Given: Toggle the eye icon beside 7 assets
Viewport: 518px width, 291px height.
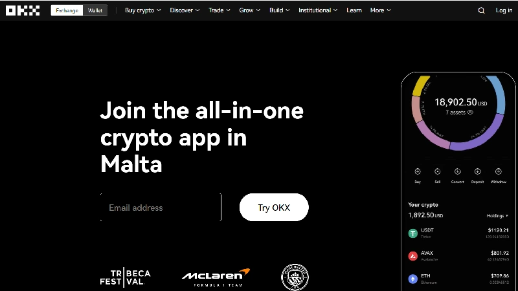Looking at the screenshot, I should point(471,113).
